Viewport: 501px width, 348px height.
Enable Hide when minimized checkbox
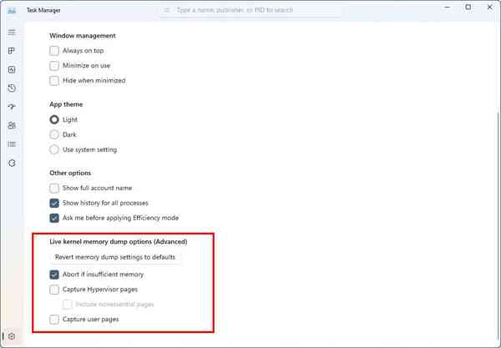click(x=54, y=80)
